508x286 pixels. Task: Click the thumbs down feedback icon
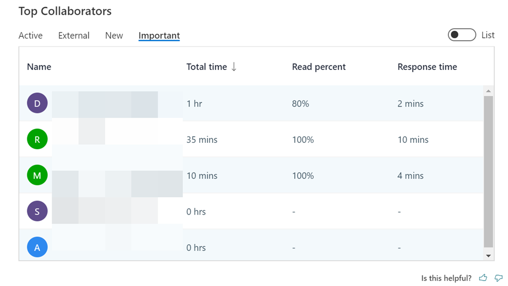[x=499, y=278]
